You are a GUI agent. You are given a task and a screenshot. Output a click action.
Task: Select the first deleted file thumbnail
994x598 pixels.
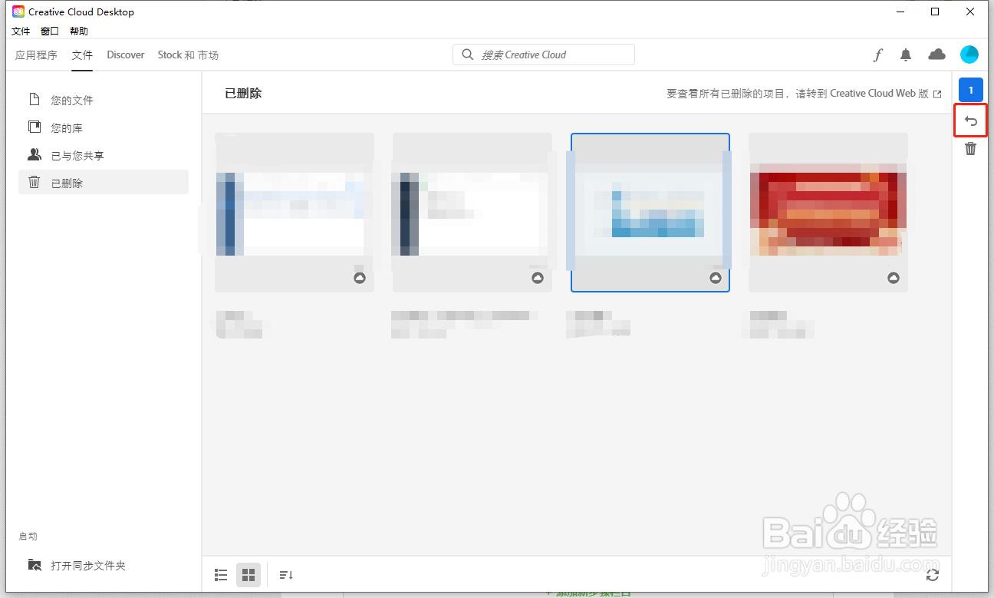295,213
